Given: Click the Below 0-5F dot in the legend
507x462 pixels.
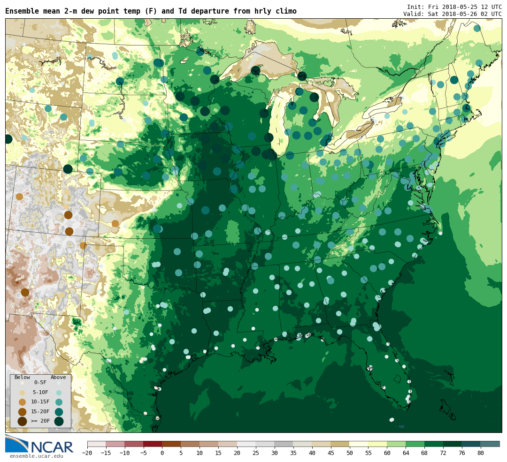Looking at the screenshot, I should 23,383.
